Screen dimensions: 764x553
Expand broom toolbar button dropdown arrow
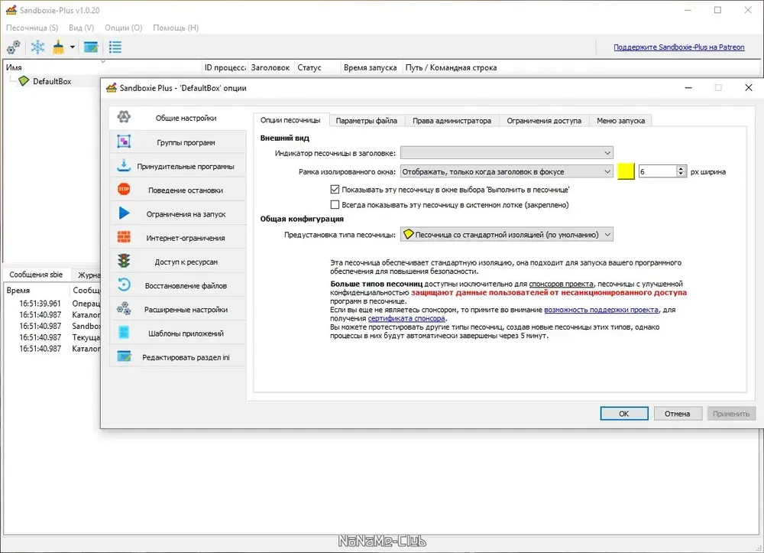coord(72,47)
